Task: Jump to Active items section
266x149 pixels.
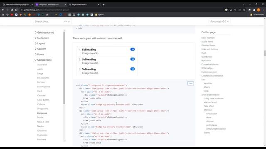Action: (x=207, y=41)
